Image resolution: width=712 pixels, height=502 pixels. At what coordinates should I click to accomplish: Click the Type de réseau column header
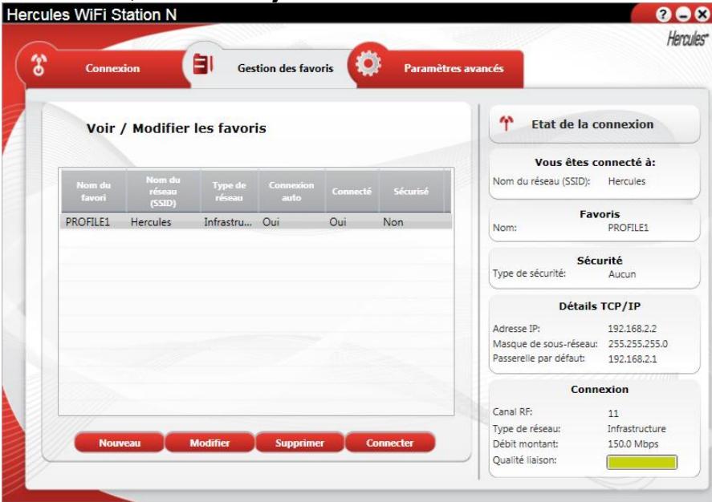click(230, 192)
